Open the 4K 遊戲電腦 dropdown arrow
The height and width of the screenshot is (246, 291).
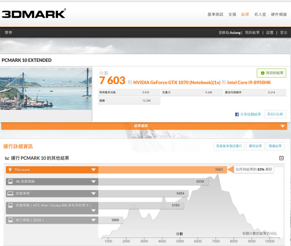(x=93, y=182)
